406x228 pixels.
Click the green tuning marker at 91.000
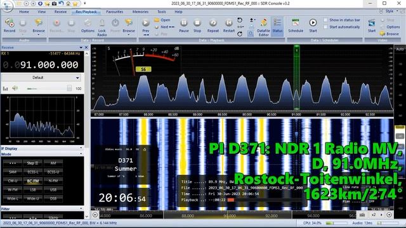(297, 77)
